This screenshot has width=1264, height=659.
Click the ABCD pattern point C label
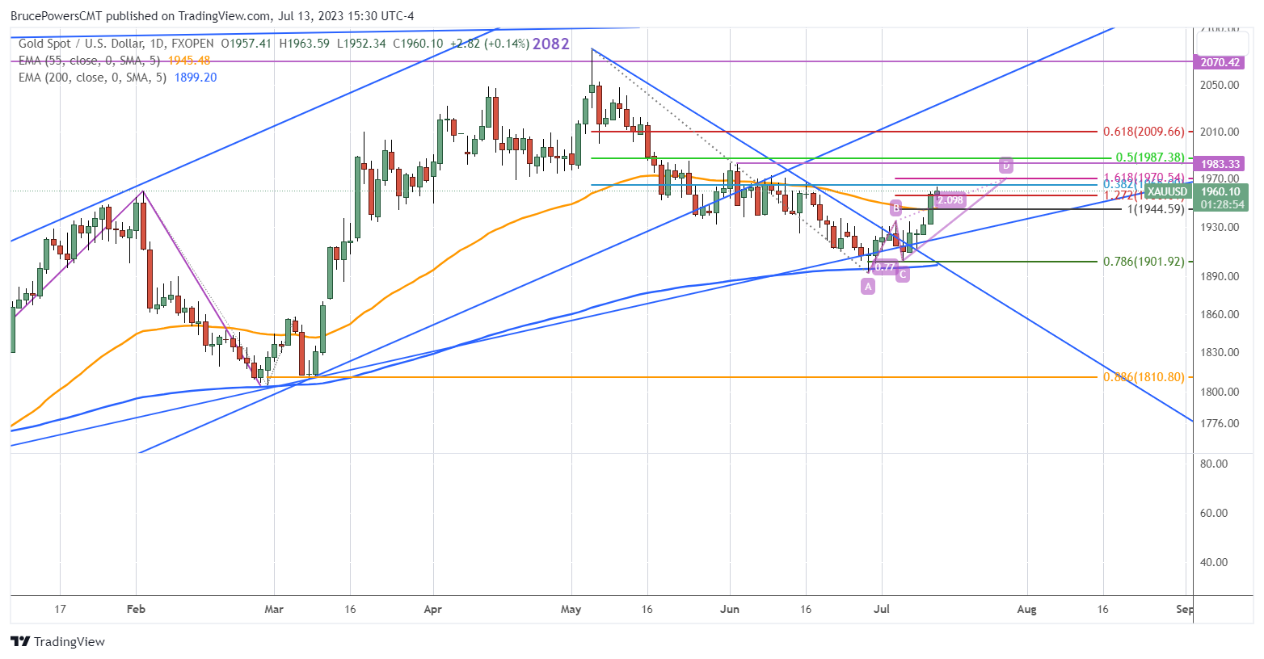[903, 275]
